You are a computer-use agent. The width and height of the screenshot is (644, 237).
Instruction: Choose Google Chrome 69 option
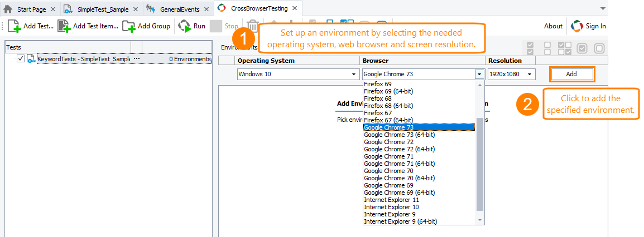click(x=419, y=185)
